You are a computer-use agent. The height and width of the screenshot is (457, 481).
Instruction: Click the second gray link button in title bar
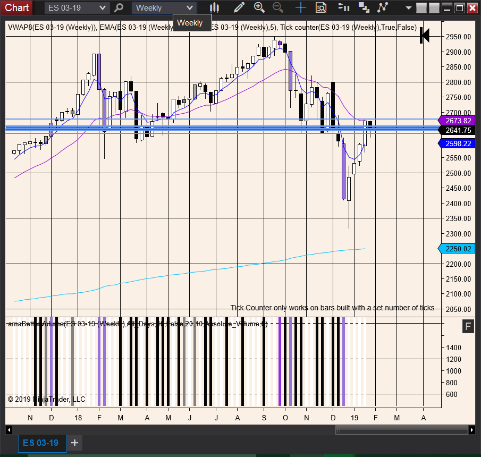pyautogui.click(x=434, y=8)
